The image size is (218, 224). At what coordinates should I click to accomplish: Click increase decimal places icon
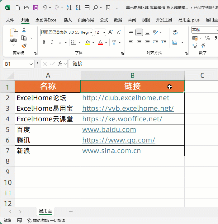pyautogui.click(x=195, y=46)
